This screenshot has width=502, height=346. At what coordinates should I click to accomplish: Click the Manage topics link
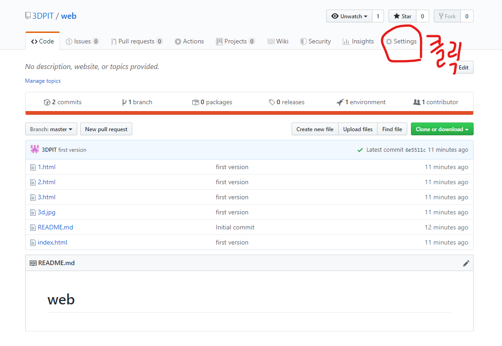click(x=43, y=81)
